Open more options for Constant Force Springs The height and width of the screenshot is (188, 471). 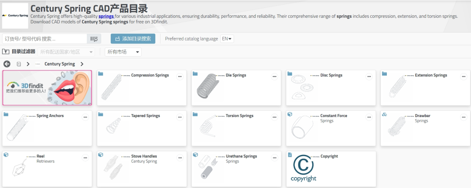coord(369,117)
